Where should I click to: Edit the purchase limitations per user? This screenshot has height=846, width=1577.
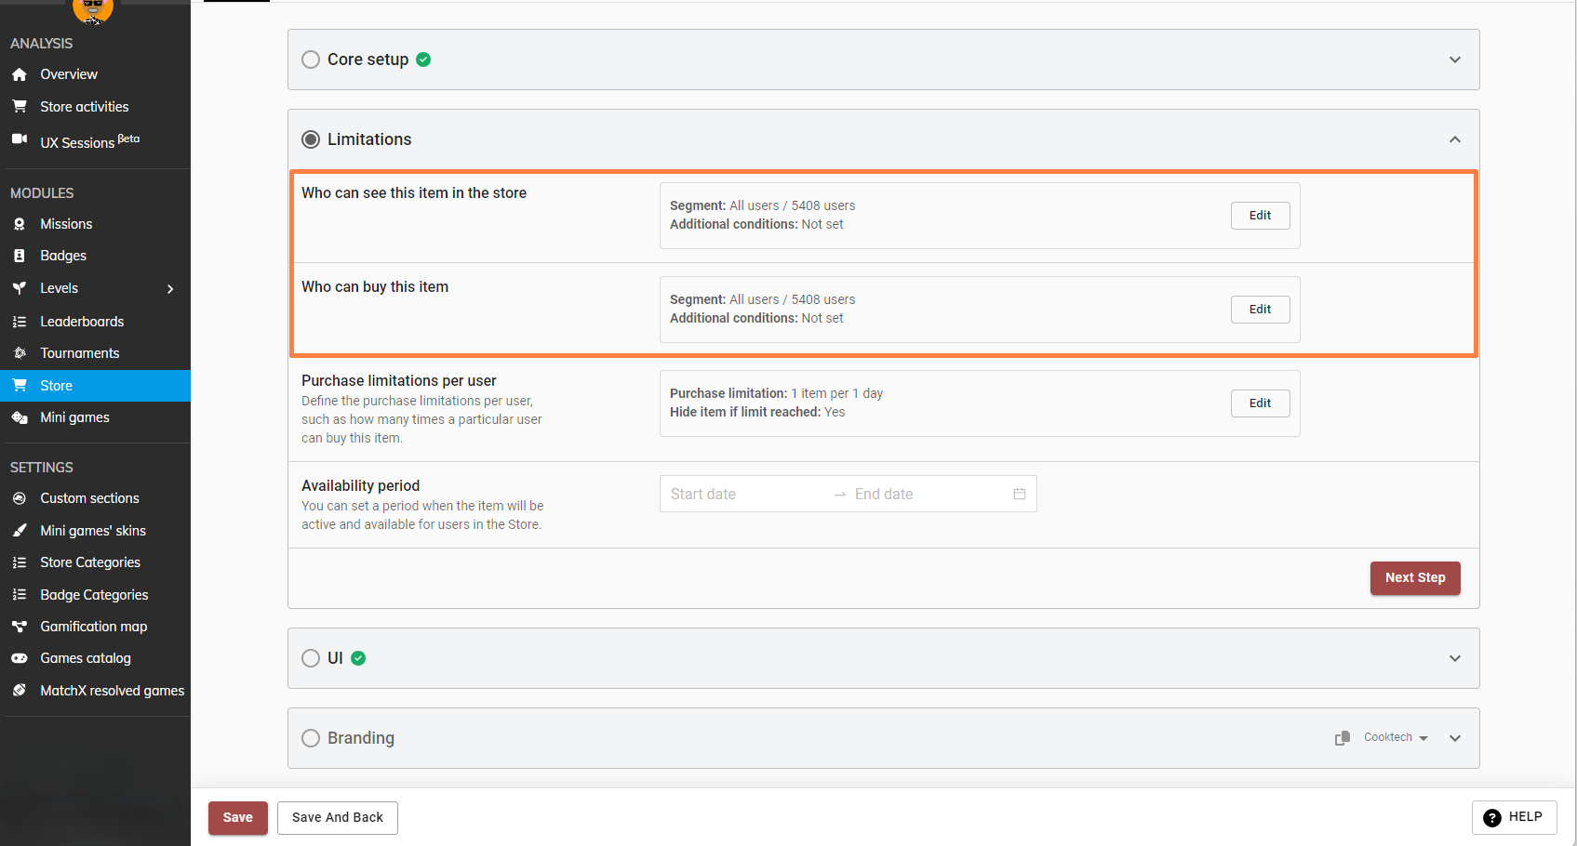pos(1260,403)
